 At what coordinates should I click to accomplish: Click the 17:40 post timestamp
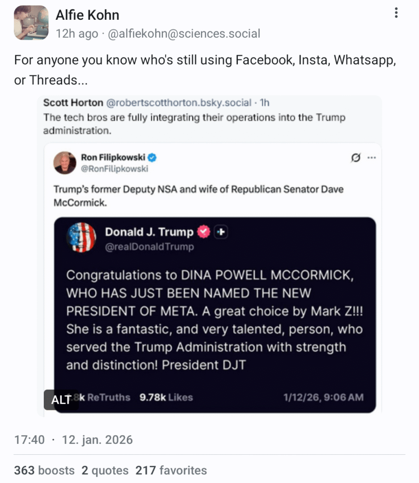pos(29,440)
